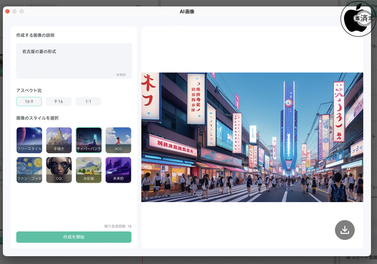Set aspect ratio to 1:1
Screen dimensions: 377x264
pos(88,101)
